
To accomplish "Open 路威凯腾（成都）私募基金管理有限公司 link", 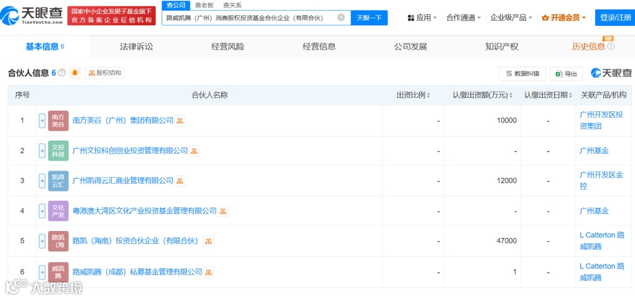I will click(x=137, y=272).
